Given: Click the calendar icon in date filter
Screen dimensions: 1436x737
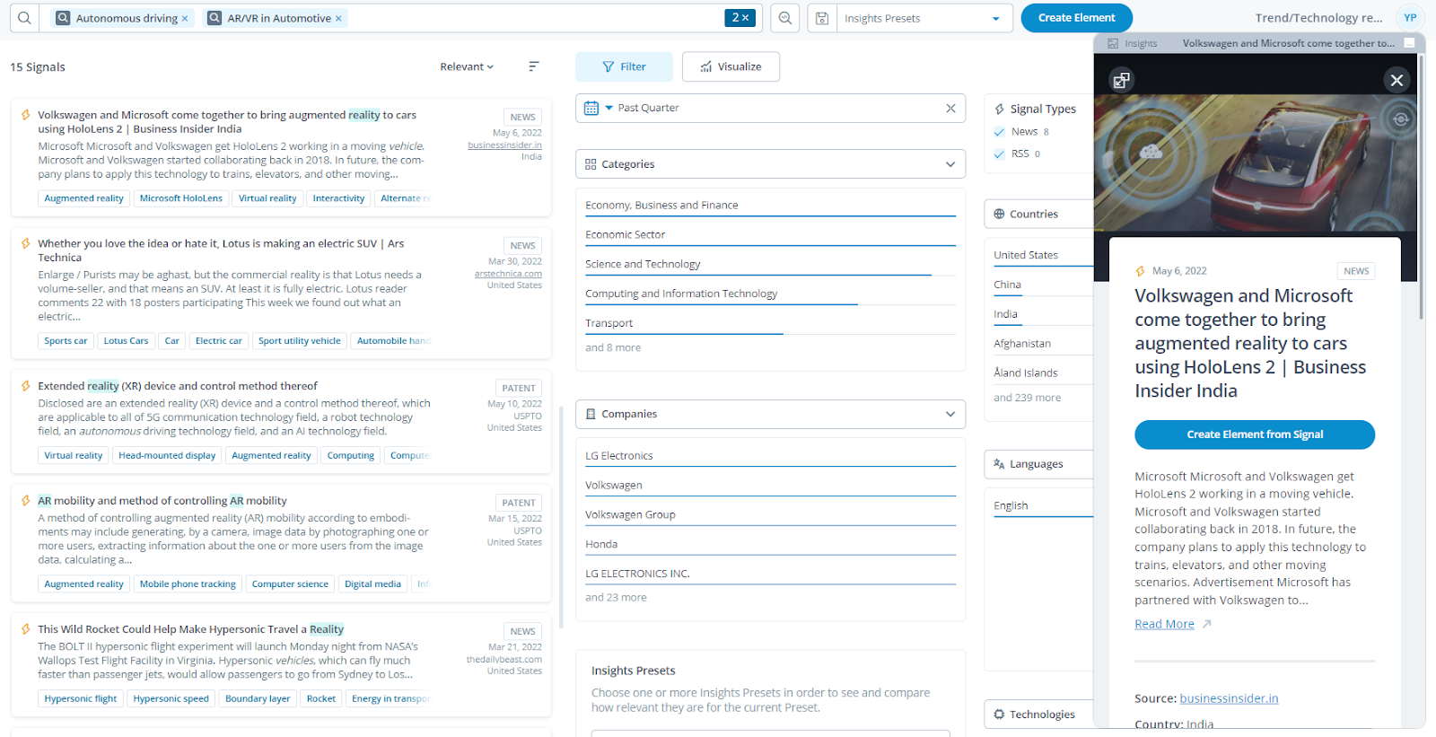Looking at the screenshot, I should (x=591, y=108).
